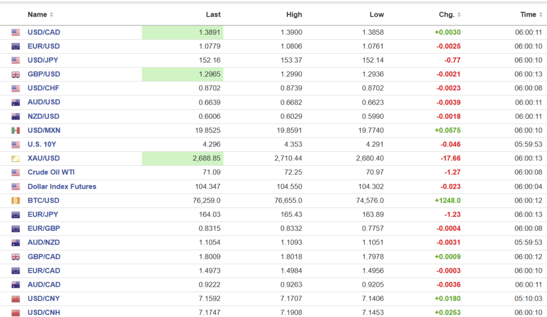Viewport: 547px width, 317px height.
Task: Open the Dollar Index Futures link
Action: click(x=61, y=186)
